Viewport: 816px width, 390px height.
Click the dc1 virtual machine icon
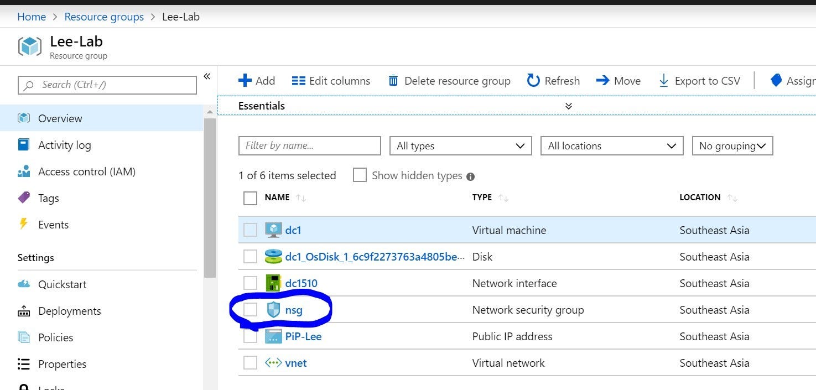273,230
